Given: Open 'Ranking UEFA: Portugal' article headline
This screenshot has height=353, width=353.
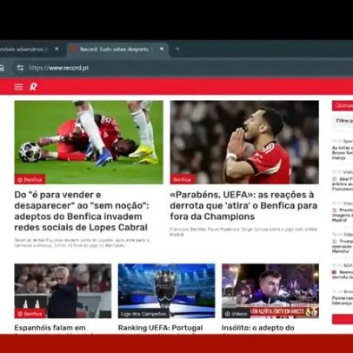Looking at the screenshot, I should [160, 328].
